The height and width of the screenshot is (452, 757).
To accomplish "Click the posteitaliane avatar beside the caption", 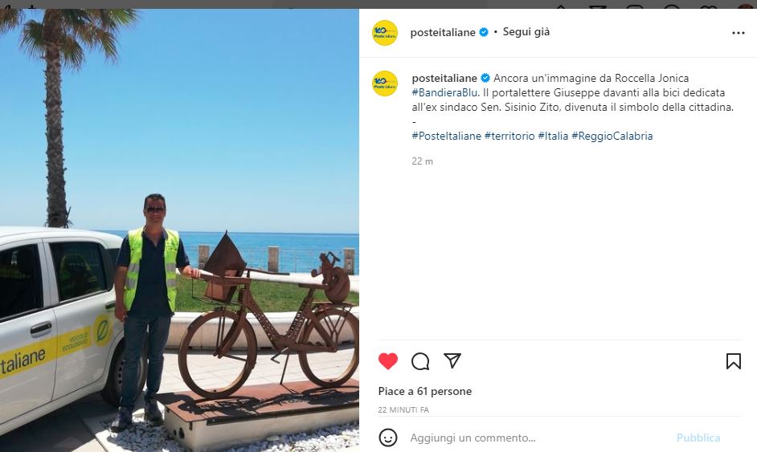I will click(385, 83).
